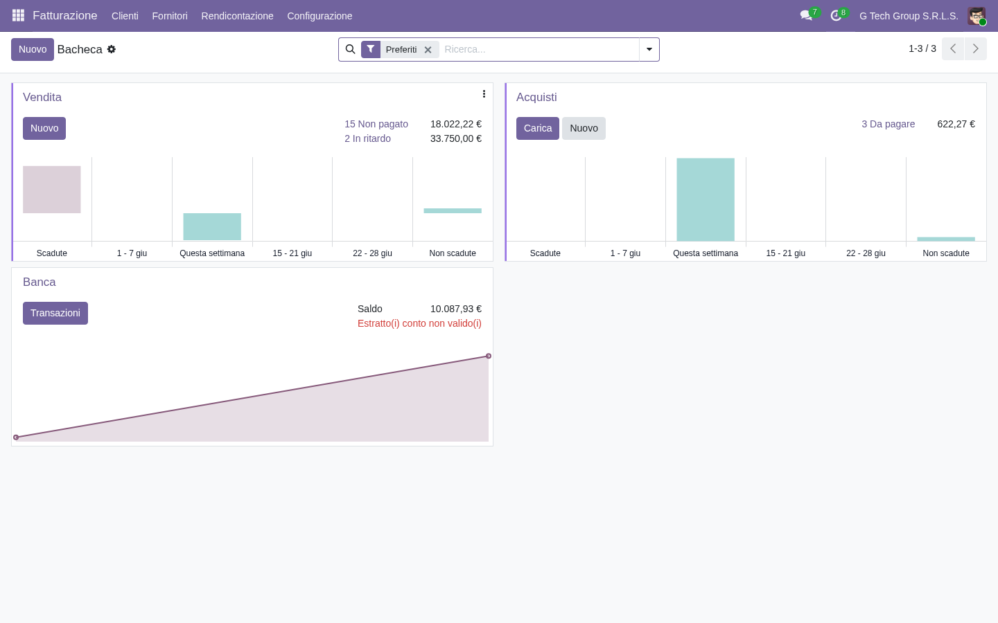Open the Vendita card three-dot menu

coord(484,94)
